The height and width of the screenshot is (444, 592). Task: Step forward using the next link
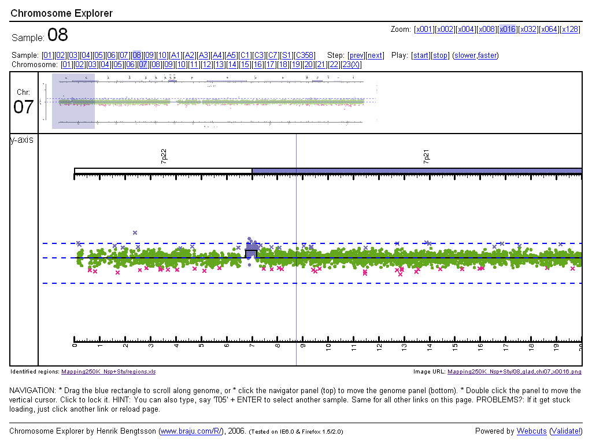(x=375, y=55)
